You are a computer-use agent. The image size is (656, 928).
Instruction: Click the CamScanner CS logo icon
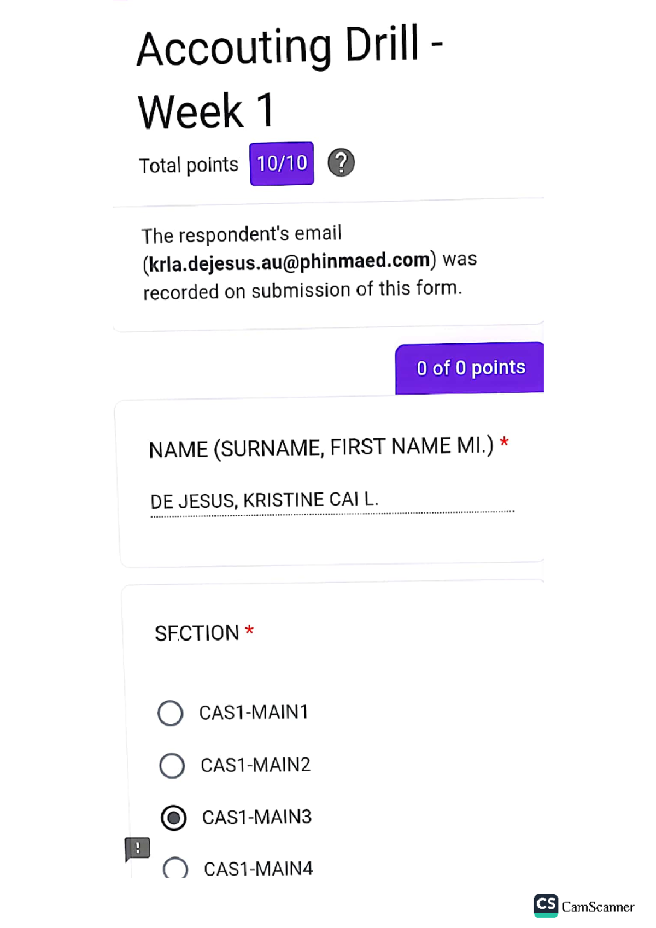[x=546, y=905]
